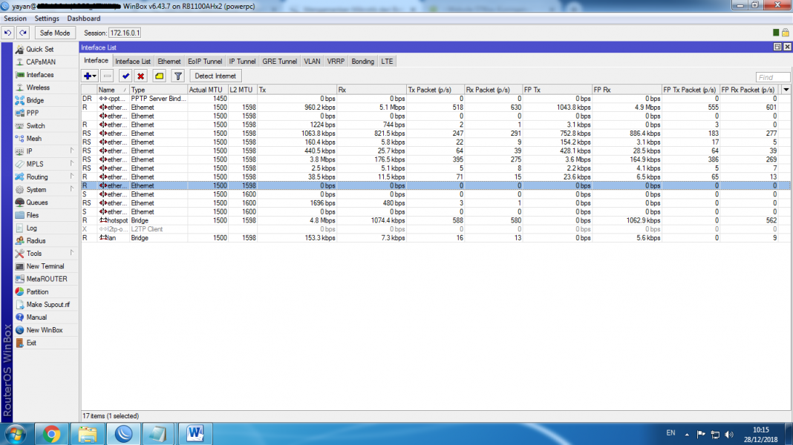Screen dimensions: 793x445
Task: Open MetaROUTER in sidebar
Action: click(x=47, y=279)
